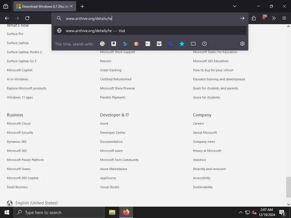The width and height of the screenshot is (291, 218).
Task: Open How to buy for your school
Action: (213, 70)
